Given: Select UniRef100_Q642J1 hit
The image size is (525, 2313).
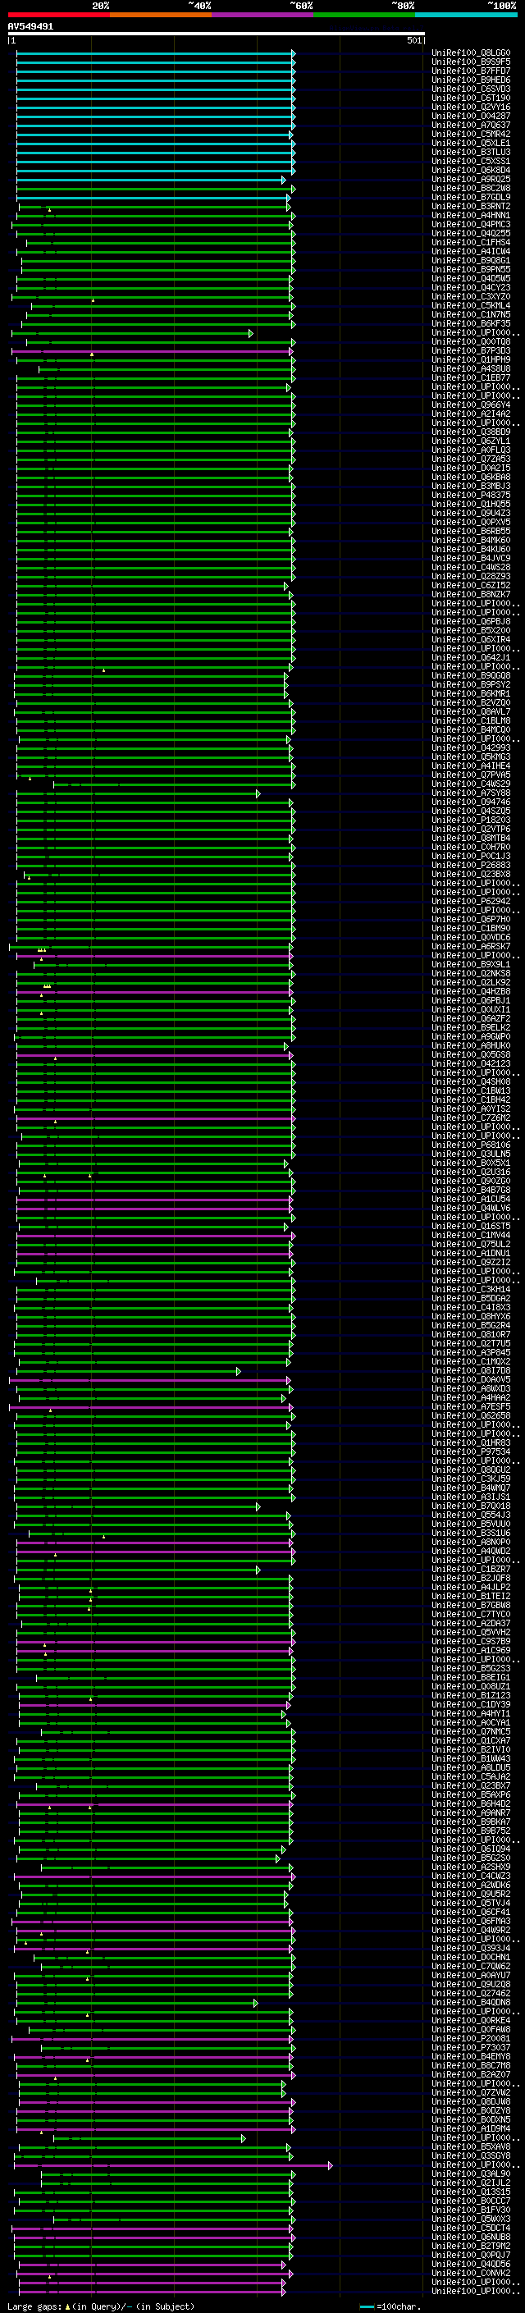Looking at the screenshot, I should [x=471, y=657].
